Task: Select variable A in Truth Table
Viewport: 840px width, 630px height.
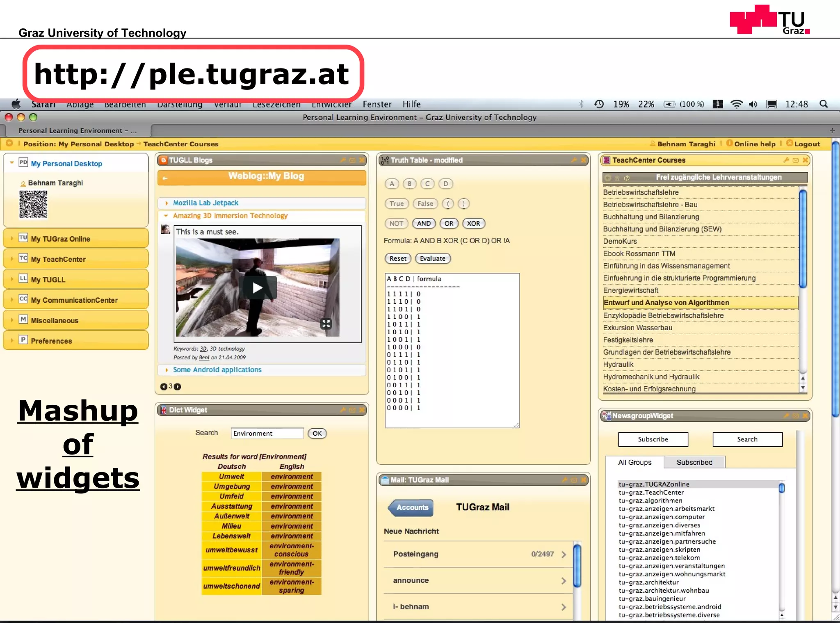Action: coord(392,184)
